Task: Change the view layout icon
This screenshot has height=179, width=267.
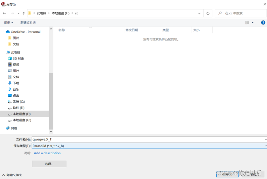Action: point(247,22)
